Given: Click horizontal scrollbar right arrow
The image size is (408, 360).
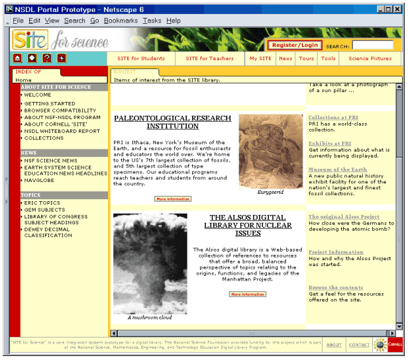Looking at the screenshot, I should coord(392,334).
